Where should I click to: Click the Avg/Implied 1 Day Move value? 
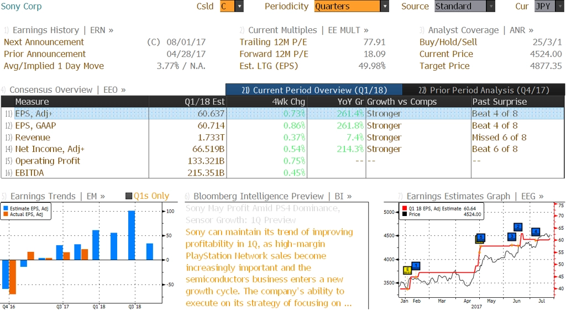[x=181, y=66]
